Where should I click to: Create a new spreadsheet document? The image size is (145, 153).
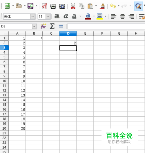pos(7,6)
